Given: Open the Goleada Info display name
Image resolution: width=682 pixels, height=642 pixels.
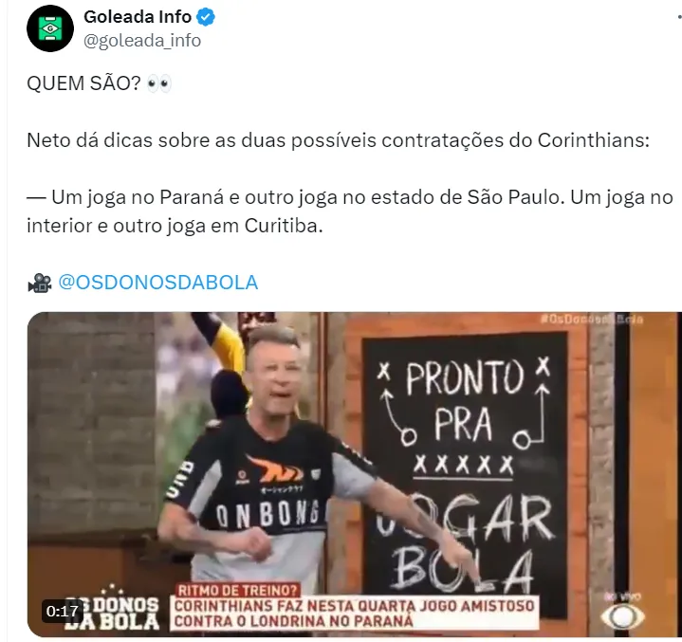Looking at the screenshot, I should click(x=138, y=17).
